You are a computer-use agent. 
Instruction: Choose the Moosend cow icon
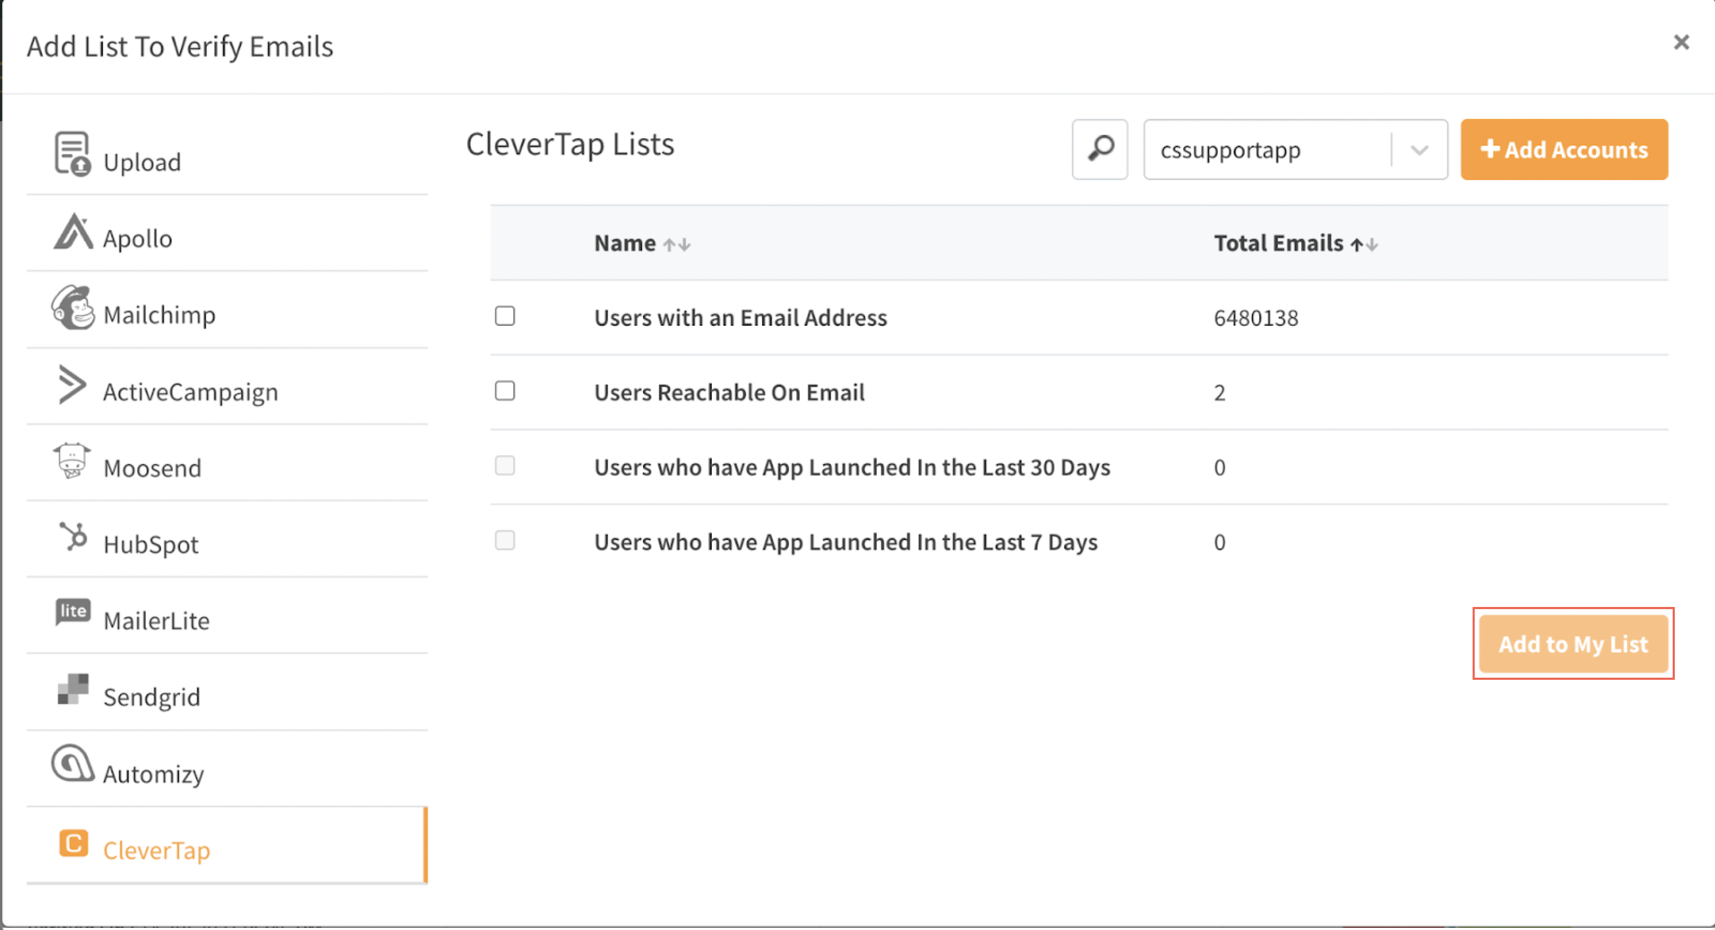pos(72,461)
